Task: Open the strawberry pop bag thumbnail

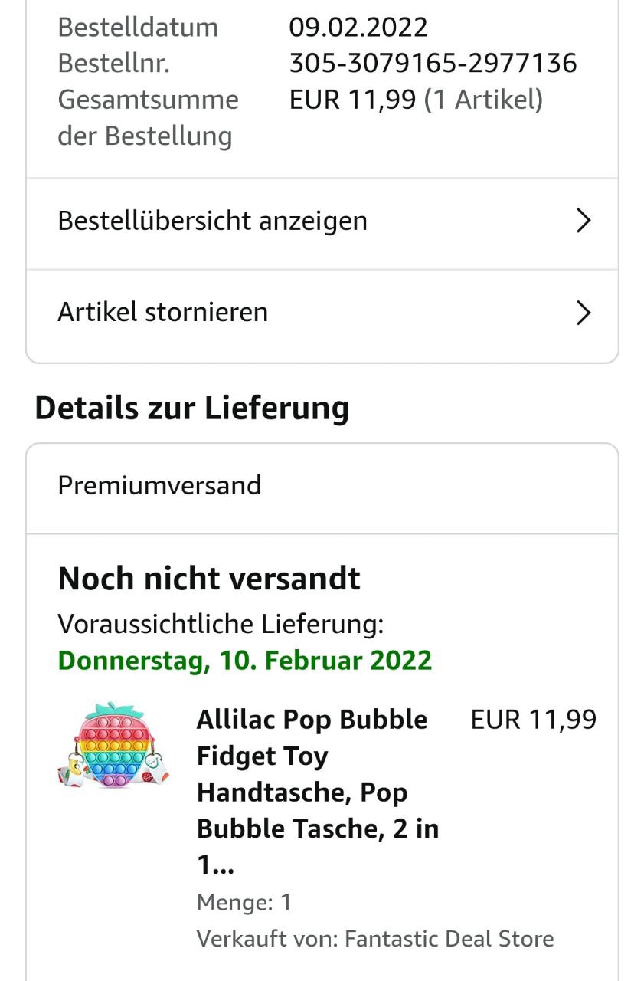Action: tap(113, 744)
